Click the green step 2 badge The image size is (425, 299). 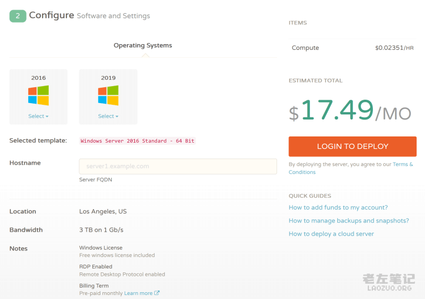tap(18, 16)
